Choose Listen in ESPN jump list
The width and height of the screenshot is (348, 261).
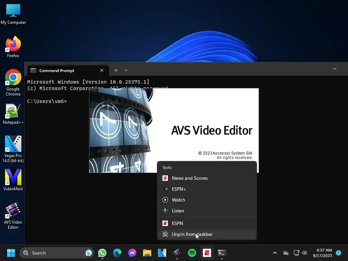pyautogui.click(x=207, y=211)
